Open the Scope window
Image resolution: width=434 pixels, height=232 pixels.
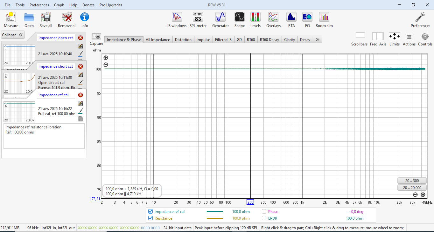pos(239,17)
